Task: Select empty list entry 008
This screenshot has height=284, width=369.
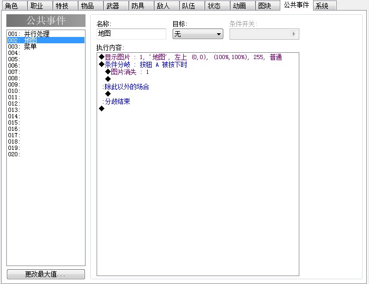Action: click(x=46, y=78)
